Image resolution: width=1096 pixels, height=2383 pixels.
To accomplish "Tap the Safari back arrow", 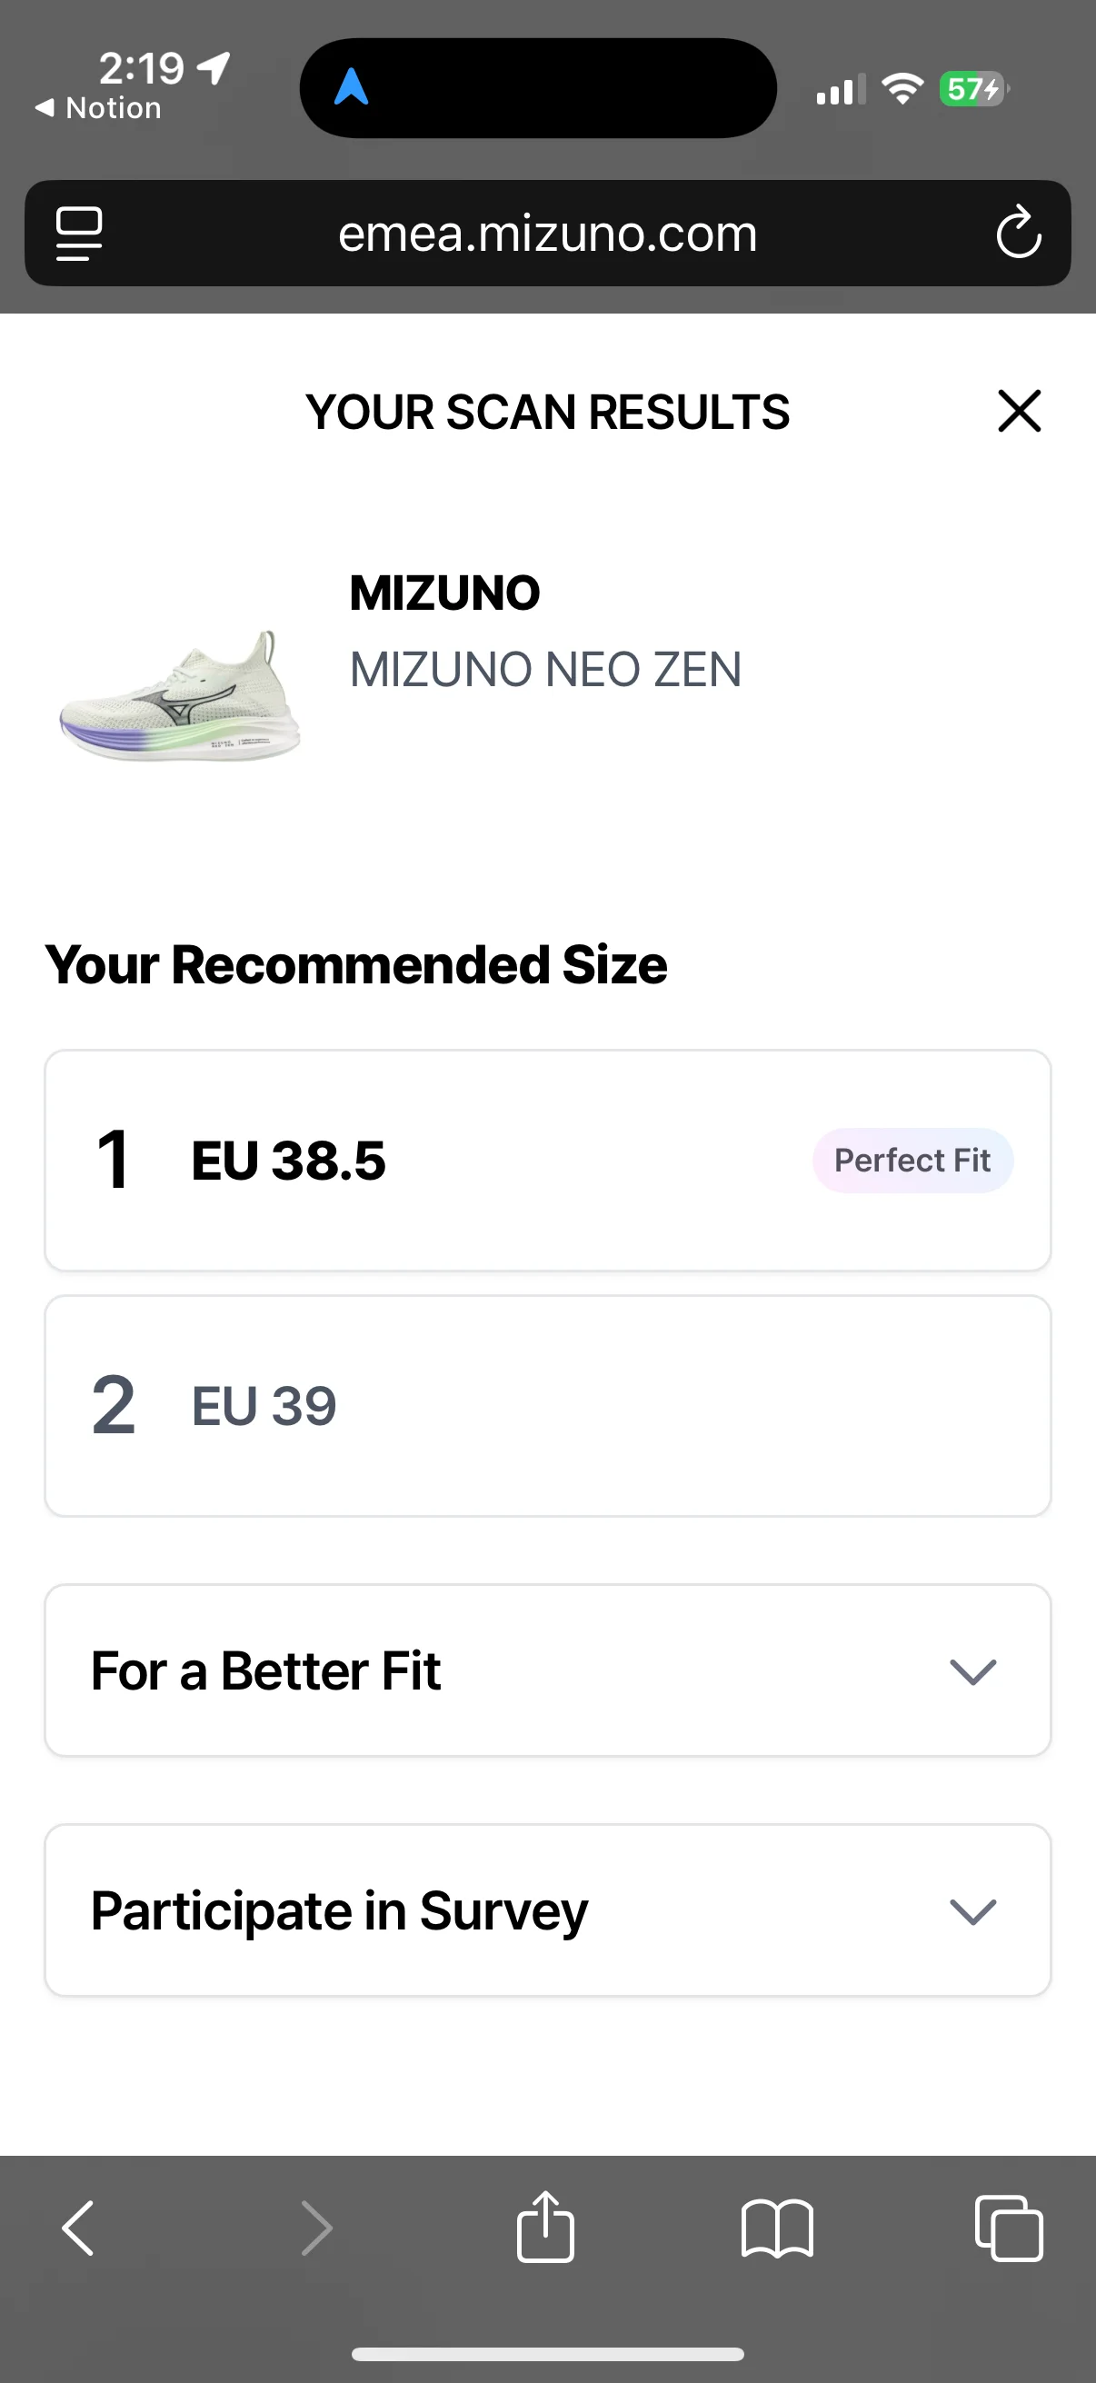I will 79,2228.
